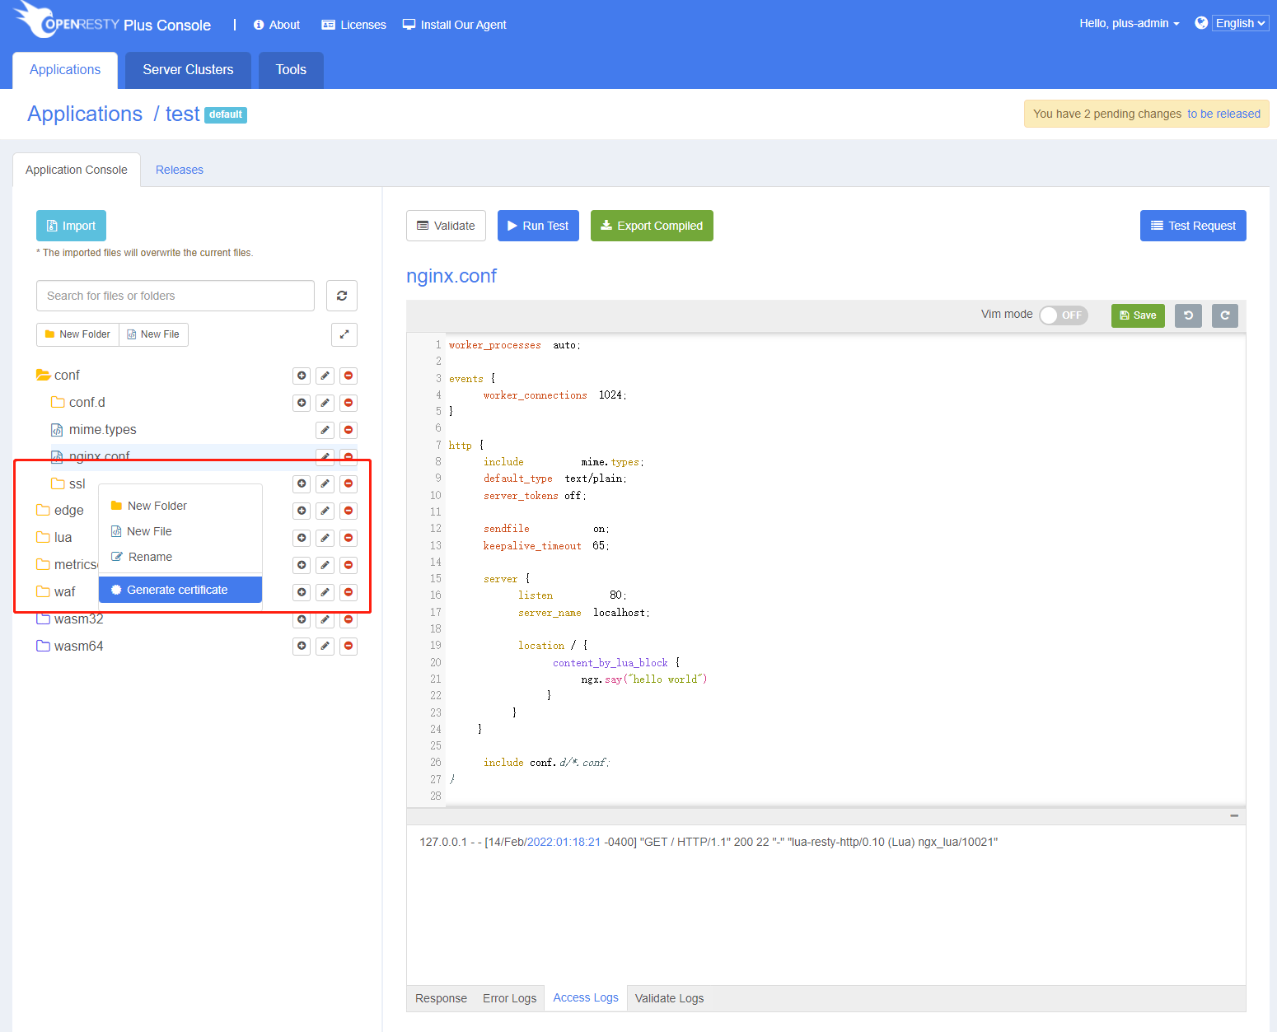The width and height of the screenshot is (1277, 1032).
Task: Click the edit pencil icon for mime.types
Action: coord(325,430)
